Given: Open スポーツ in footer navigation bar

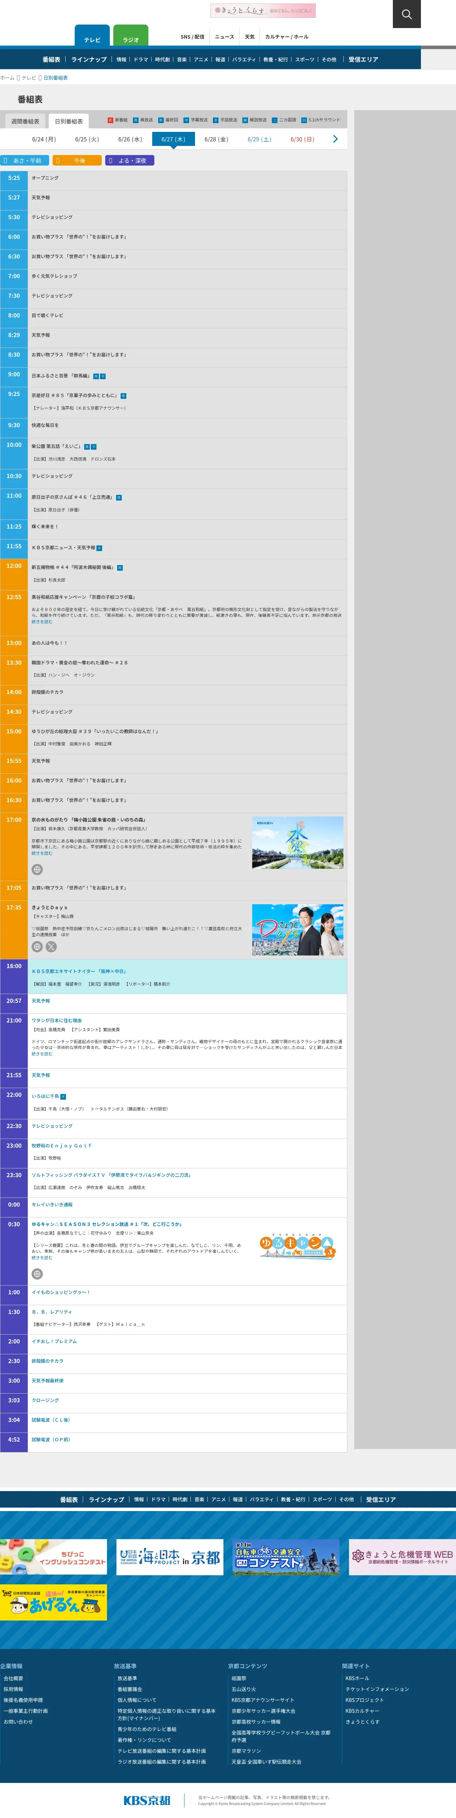Looking at the screenshot, I should (x=322, y=1499).
